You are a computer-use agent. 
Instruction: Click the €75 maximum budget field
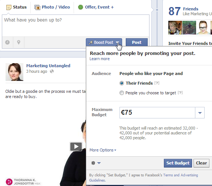pyautogui.click(x=157, y=112)
